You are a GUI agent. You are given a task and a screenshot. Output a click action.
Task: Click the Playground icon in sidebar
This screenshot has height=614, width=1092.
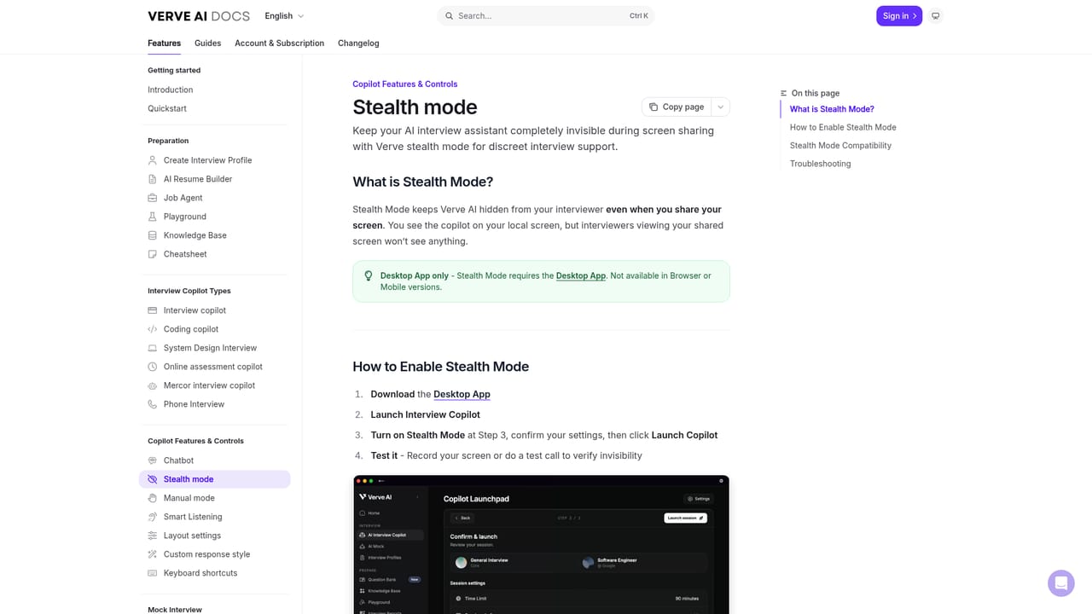pyautogui.click(x=153, y=217)
